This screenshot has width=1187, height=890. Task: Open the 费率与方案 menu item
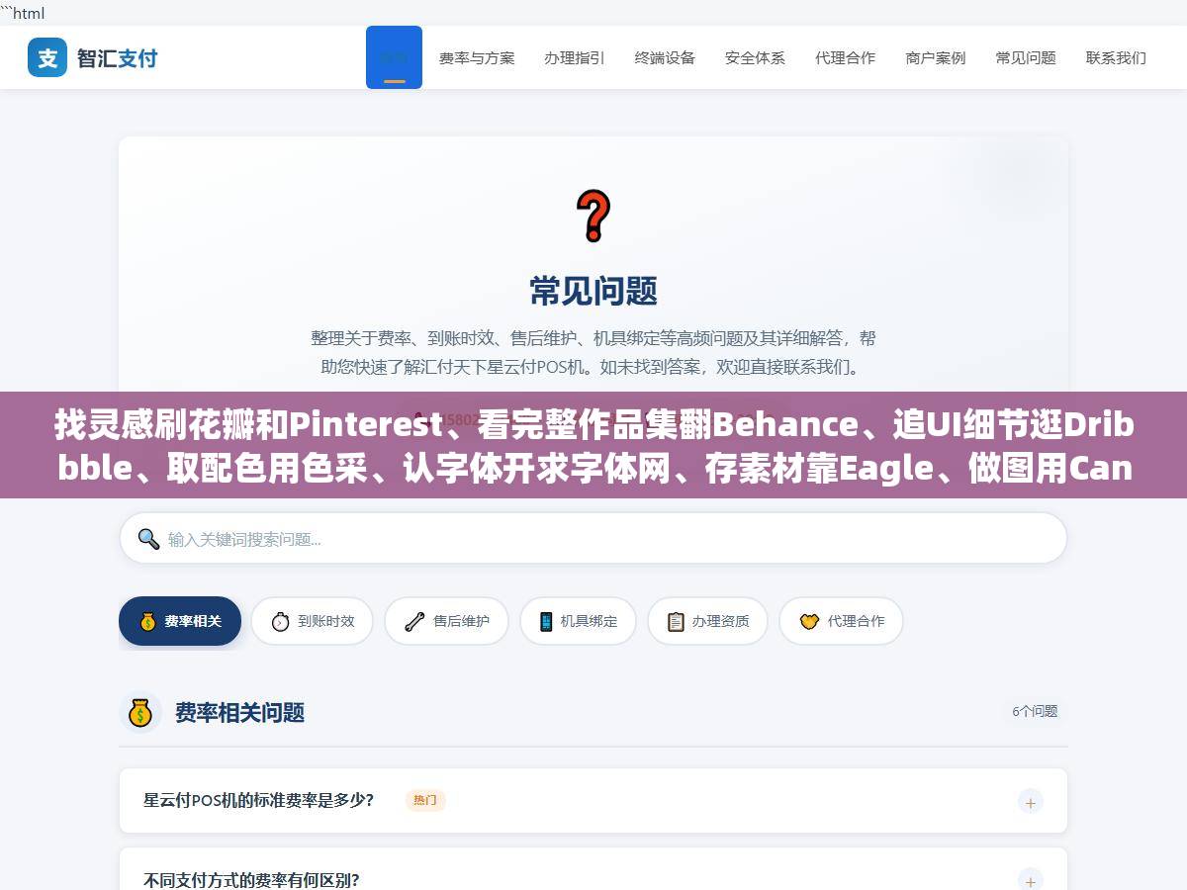[477, 57]
